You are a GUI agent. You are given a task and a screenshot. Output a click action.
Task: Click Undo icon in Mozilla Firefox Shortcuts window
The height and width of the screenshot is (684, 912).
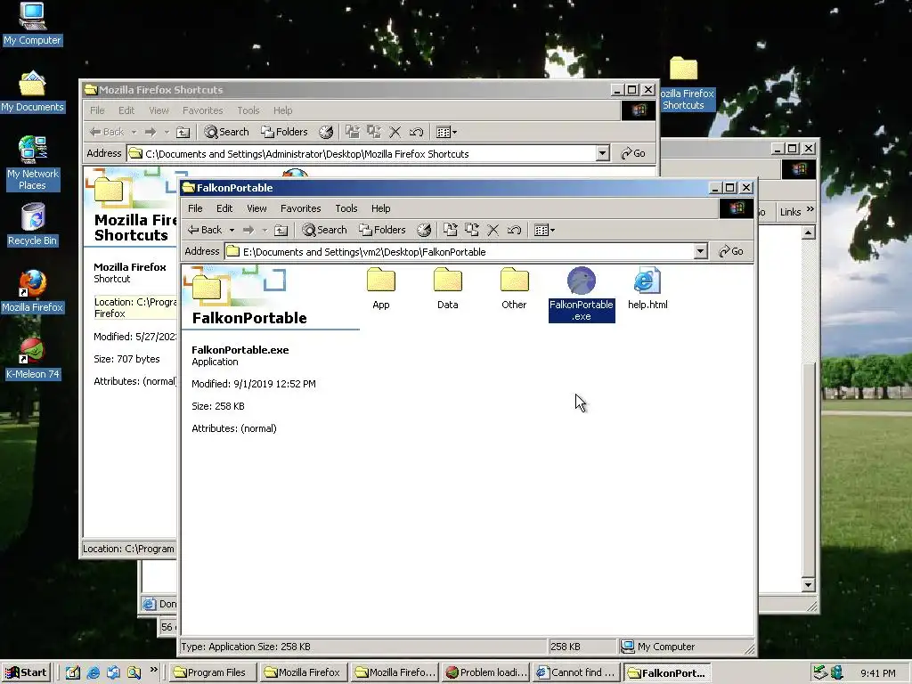416,132
